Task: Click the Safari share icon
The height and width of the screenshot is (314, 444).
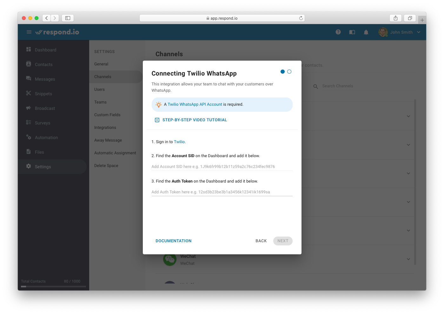Action: [x=395, y=18]
